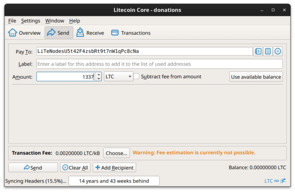
Task: Open address book icon beside Pay To
Action: [258, 51]
